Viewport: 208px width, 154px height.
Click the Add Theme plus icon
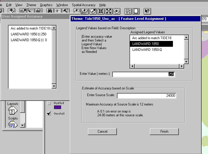point(12,11)
